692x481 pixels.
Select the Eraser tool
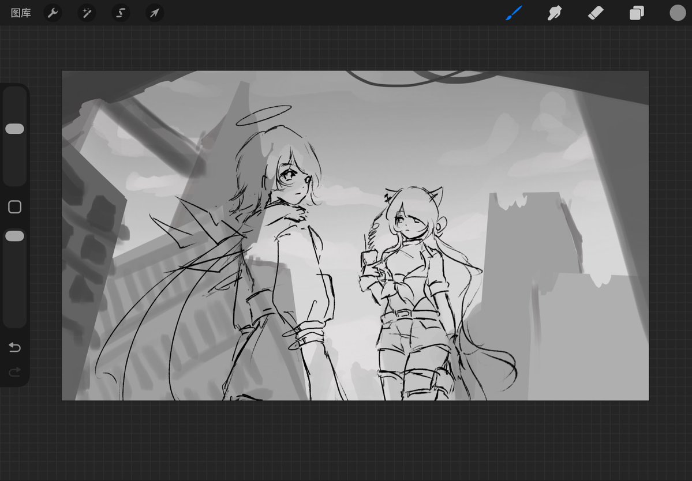(x=596, y=13)
